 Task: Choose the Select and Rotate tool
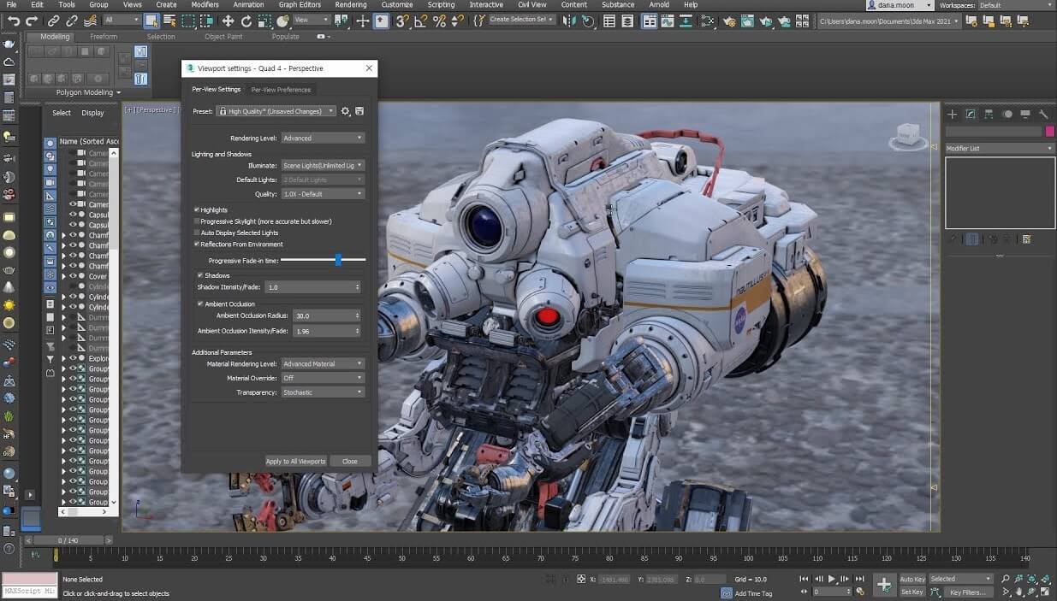(246, 21)
